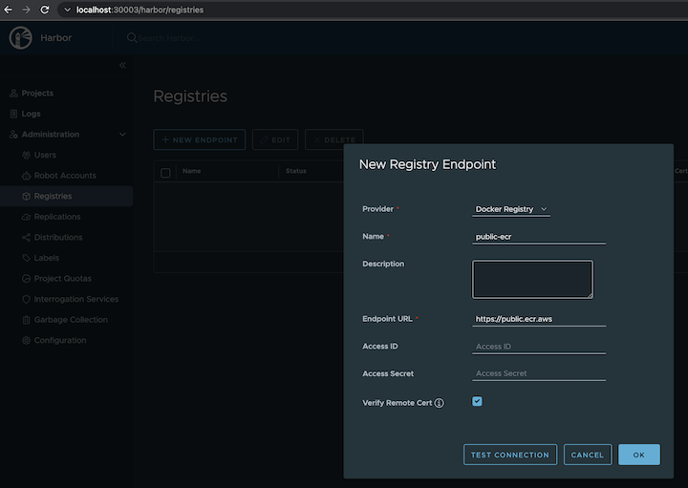Open Logs from the sidebar

pyautogui.click(x=31, y=114)
